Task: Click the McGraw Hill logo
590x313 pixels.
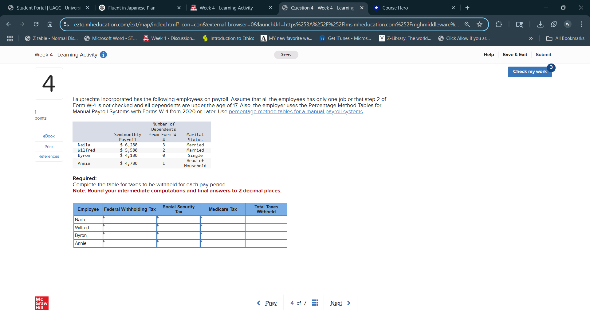Action: click(41, 303)
